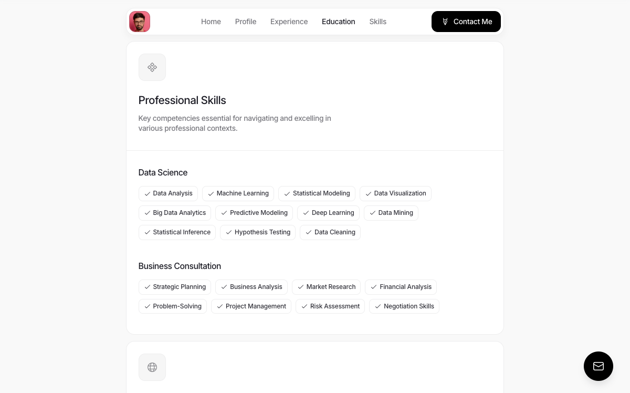Click the Hypothesis Testing skill tag
Image resolution: width=630 pixels, height=393 pixels.
click(x=258, y=232)
